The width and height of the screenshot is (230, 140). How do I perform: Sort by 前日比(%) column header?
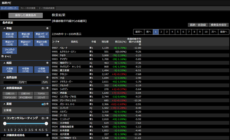pyautogui.click(x=121, y=42)
